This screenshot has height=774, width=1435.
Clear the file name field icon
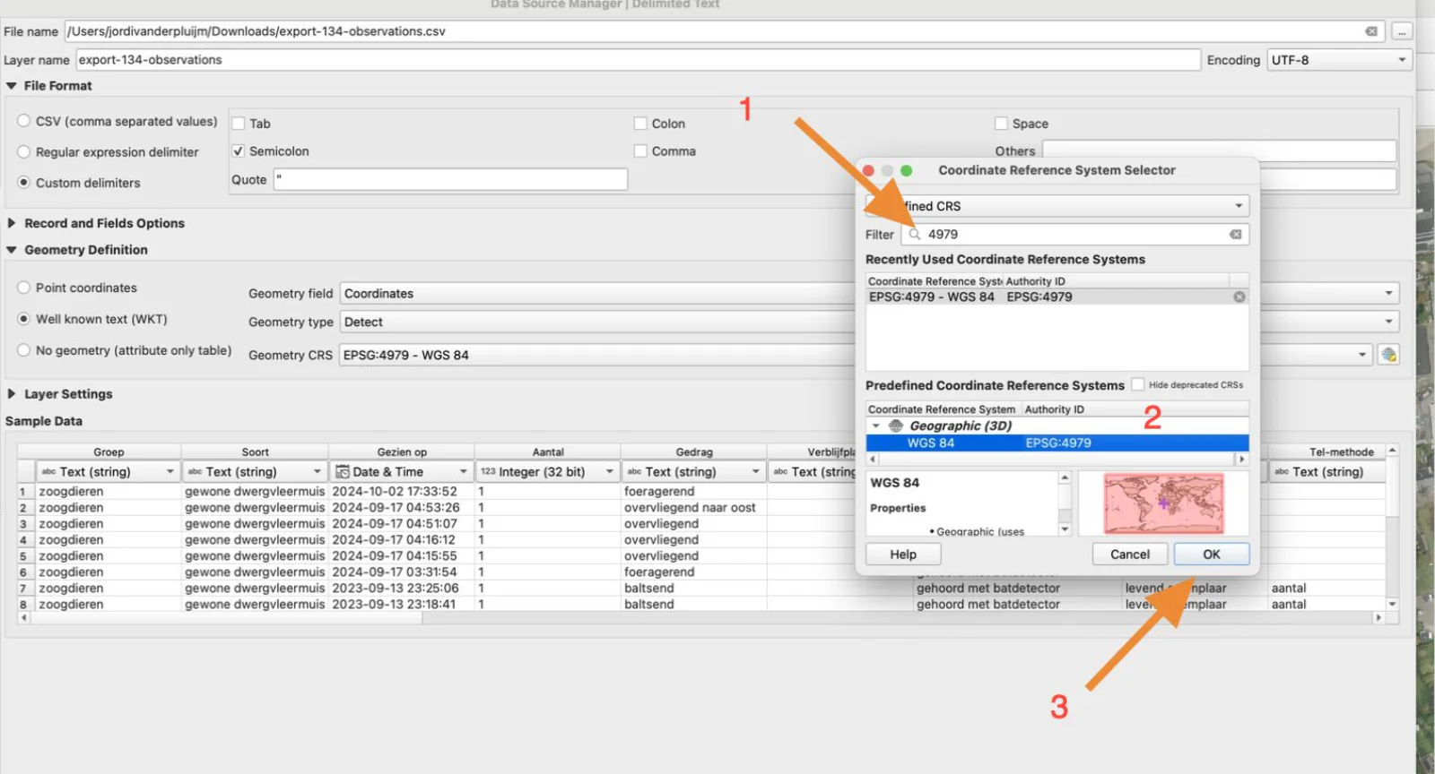coord(1370,31)
